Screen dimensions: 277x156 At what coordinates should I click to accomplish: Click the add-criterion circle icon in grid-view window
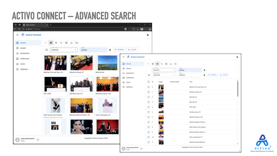point(47,50)
